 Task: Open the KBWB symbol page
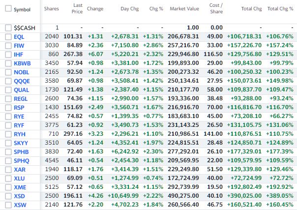22,63
